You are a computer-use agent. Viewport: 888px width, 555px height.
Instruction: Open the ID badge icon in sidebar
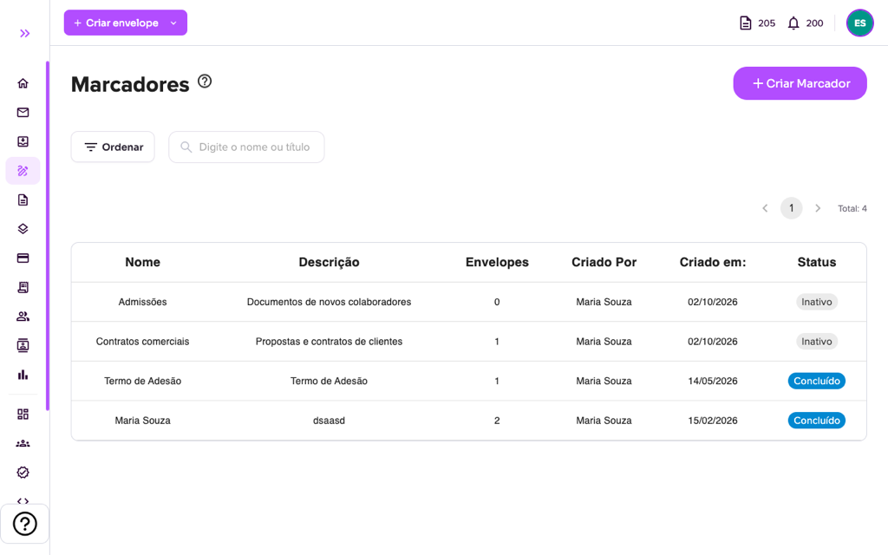point(23,345)
